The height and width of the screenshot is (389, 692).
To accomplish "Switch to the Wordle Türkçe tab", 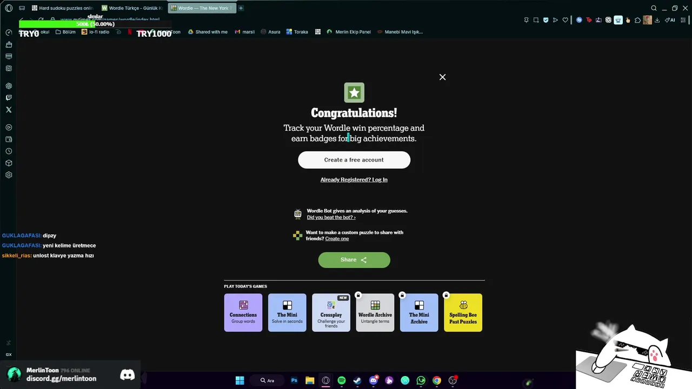I will click(x=131, y=8).
